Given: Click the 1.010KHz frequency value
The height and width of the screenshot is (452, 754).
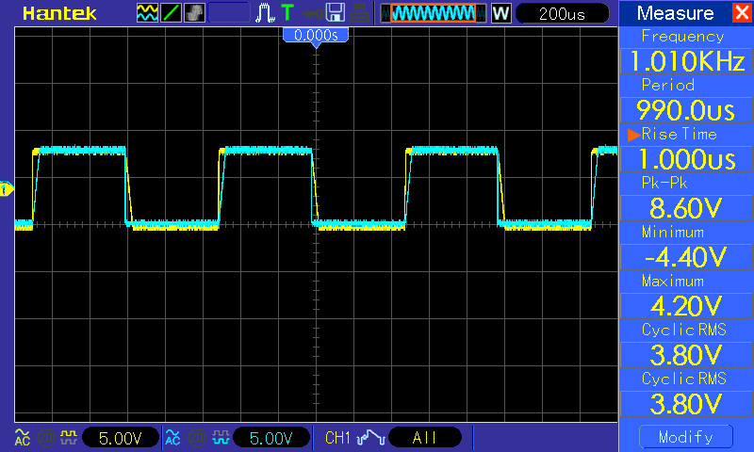Looking at the screenshot, I should [686, 61].
